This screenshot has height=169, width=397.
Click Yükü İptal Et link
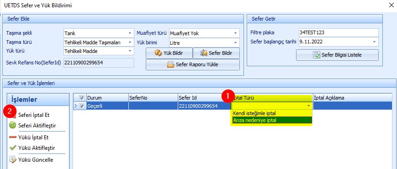[x=33, y=137]
